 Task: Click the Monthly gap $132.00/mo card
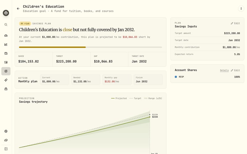(117, 80)
